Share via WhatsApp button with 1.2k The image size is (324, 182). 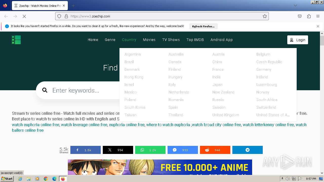tap(150, 150)
